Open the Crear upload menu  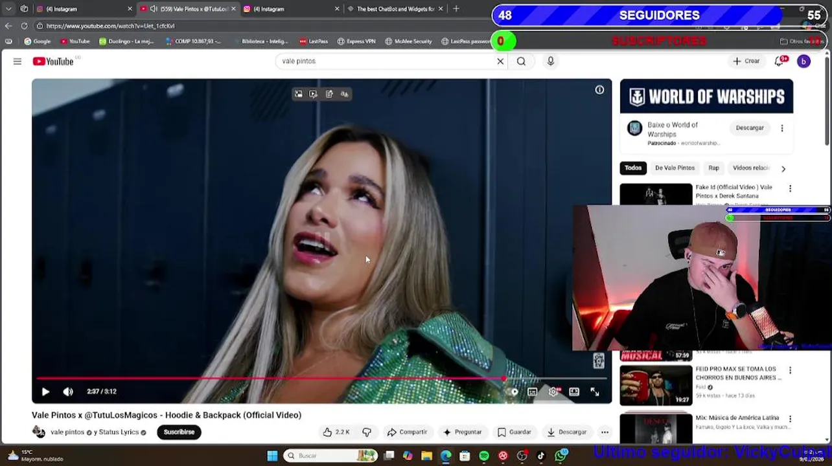point(746,61)
